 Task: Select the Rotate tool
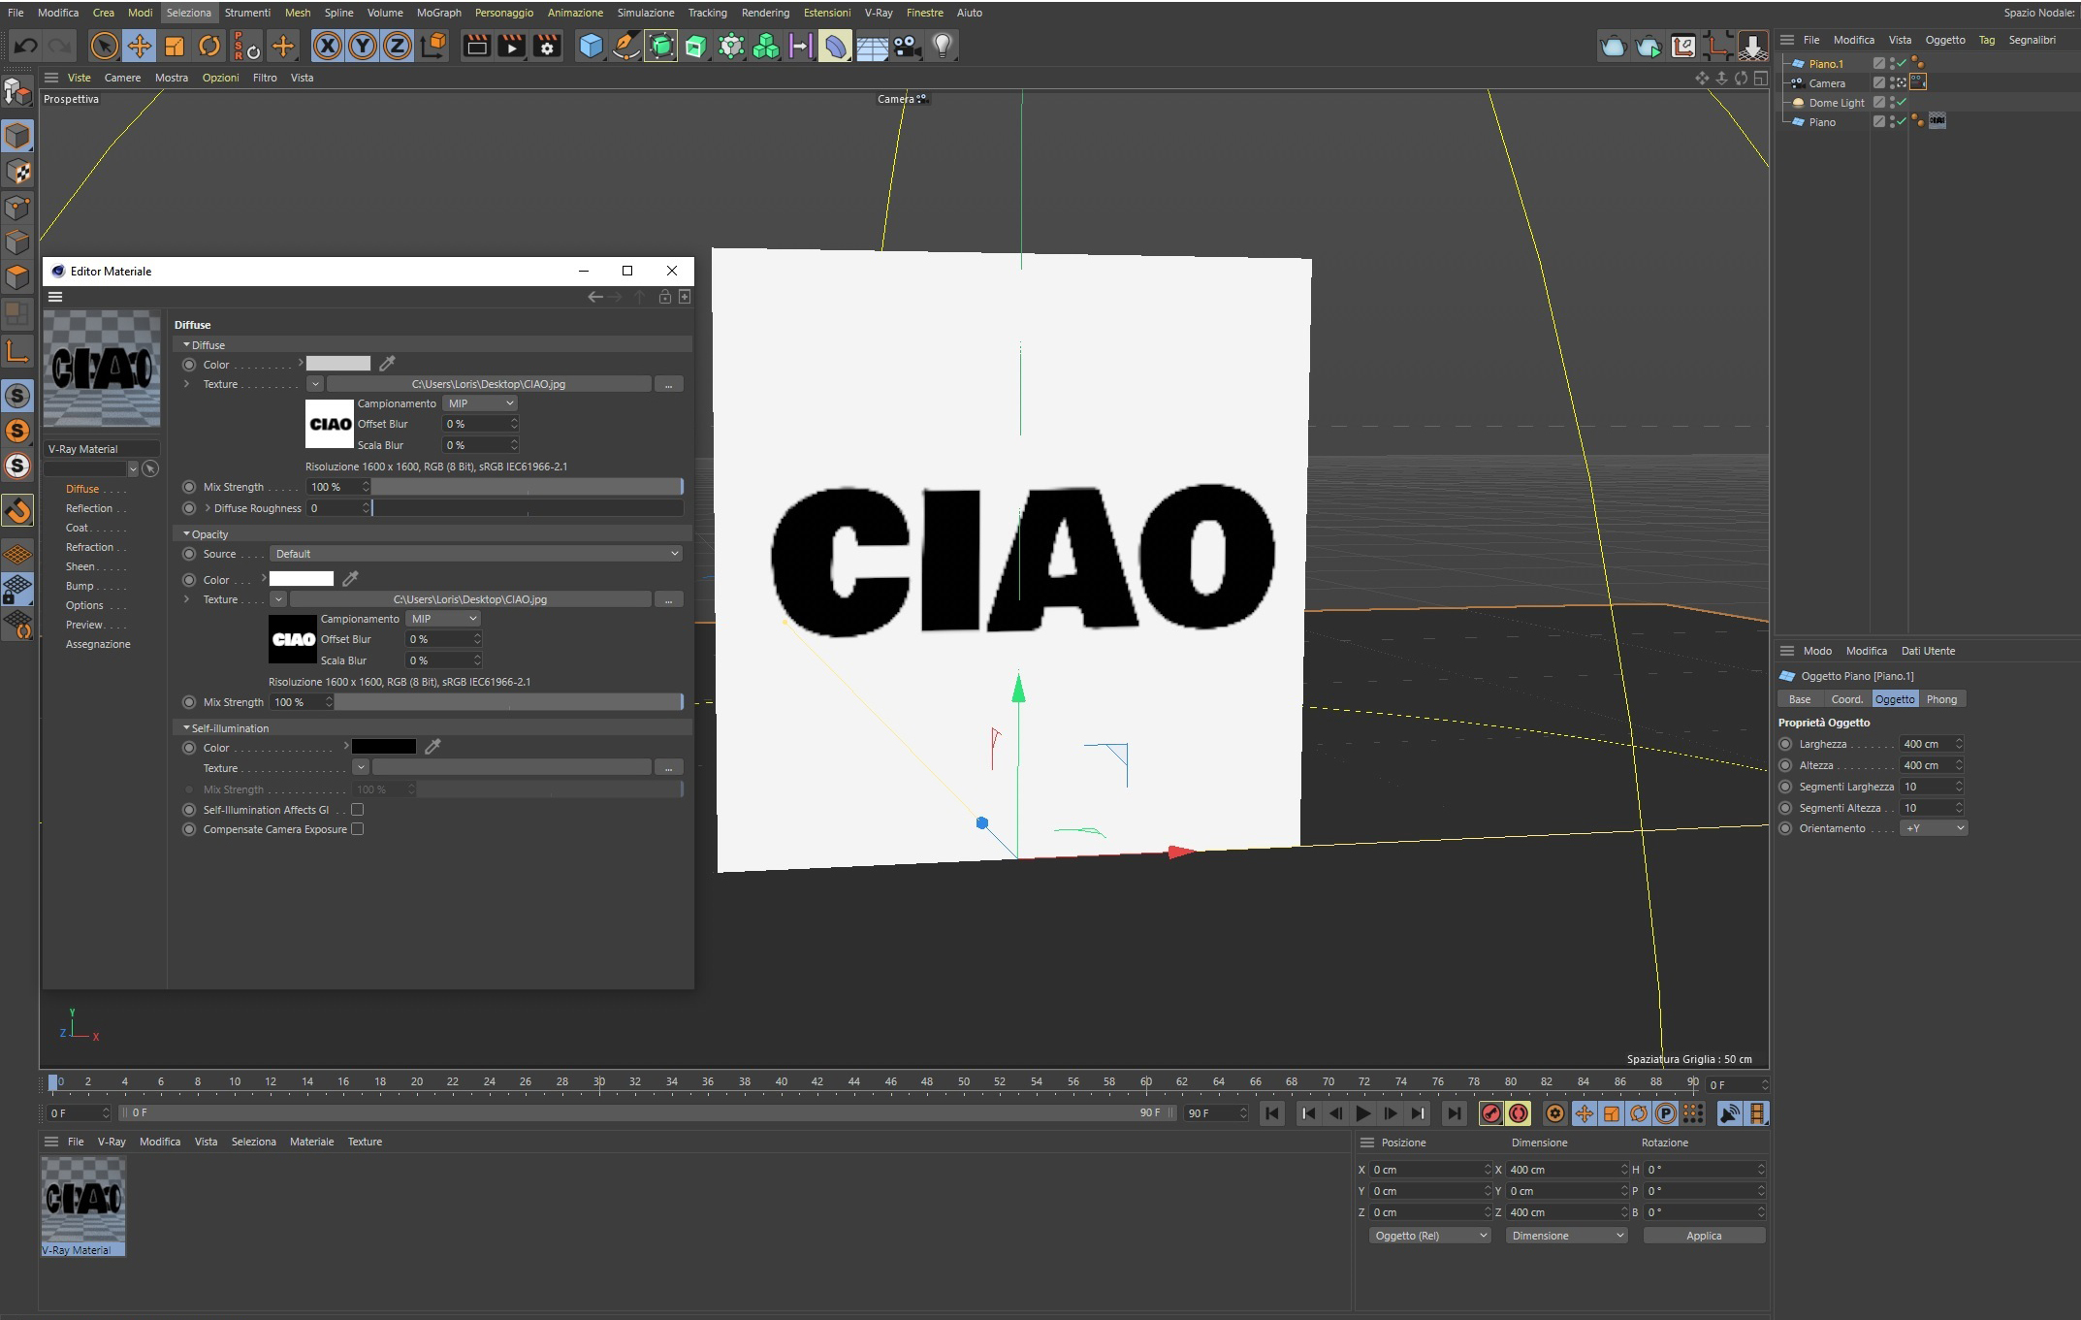(209, 46)
